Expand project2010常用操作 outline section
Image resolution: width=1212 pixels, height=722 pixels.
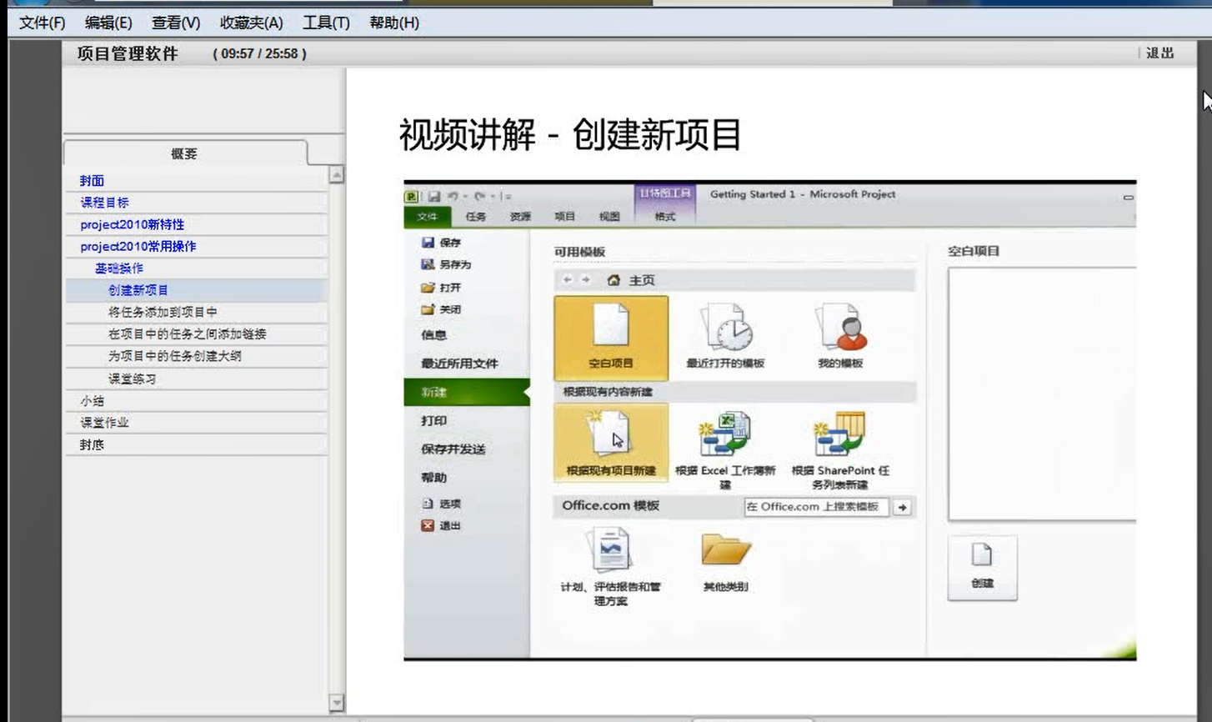[138, 247]
